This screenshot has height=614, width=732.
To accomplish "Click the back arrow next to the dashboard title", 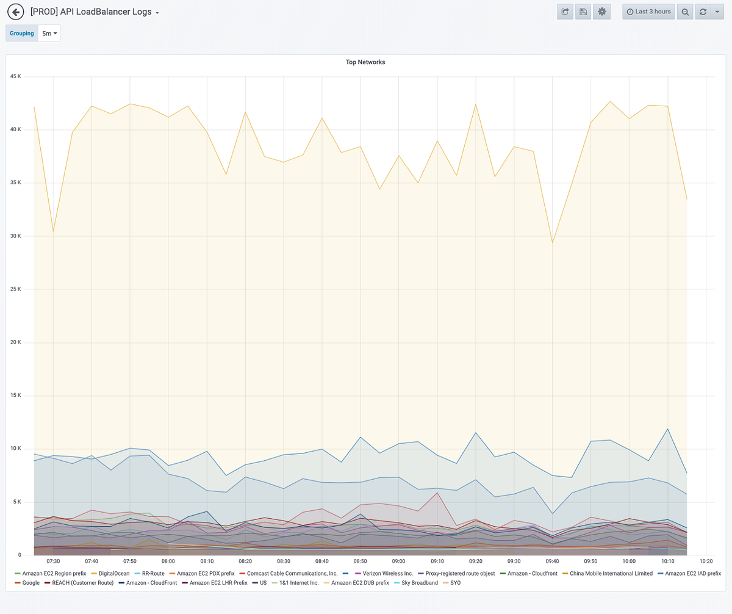I will coord(15,12).
